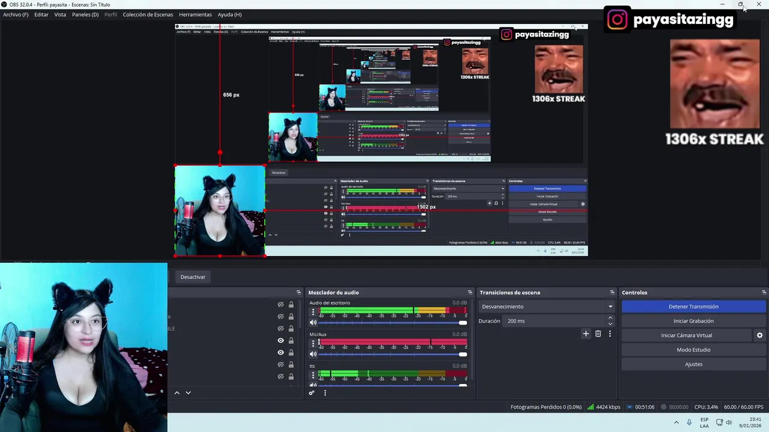Click the 4424 kbps bitrate text
769x432 pixels.
click(608, 407)
